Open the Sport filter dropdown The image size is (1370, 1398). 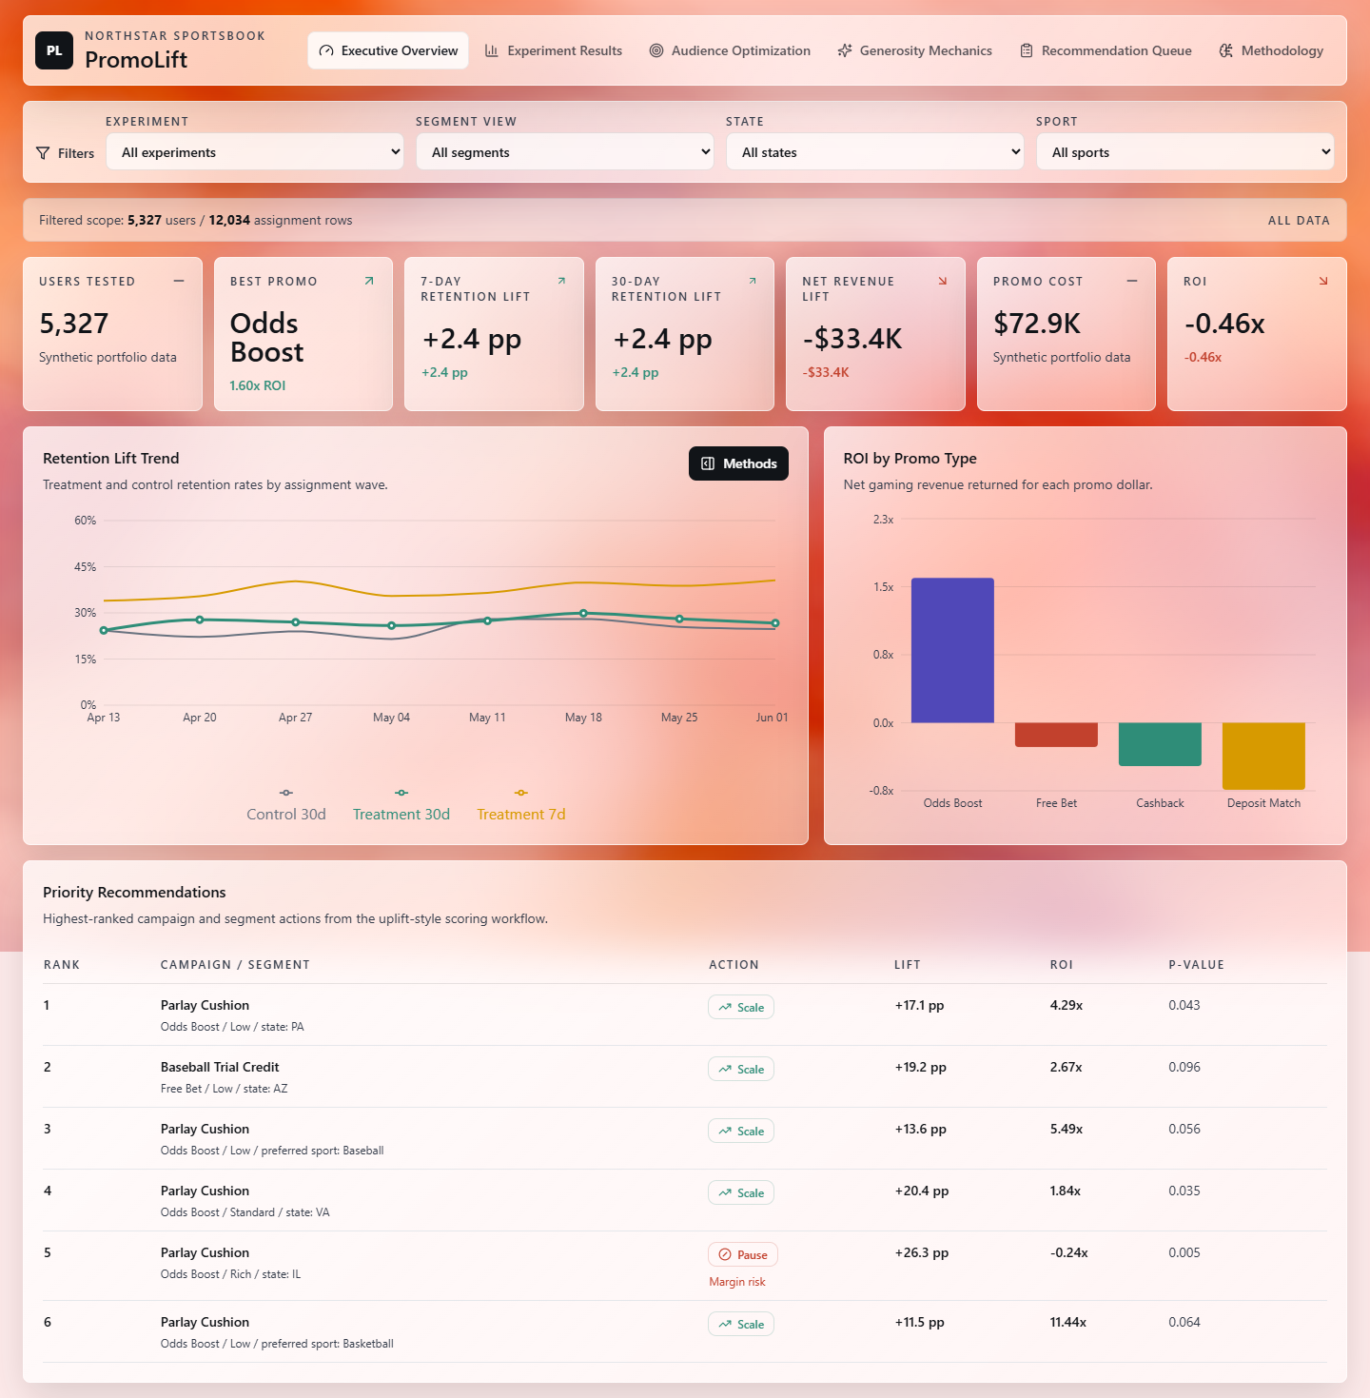1185,151
